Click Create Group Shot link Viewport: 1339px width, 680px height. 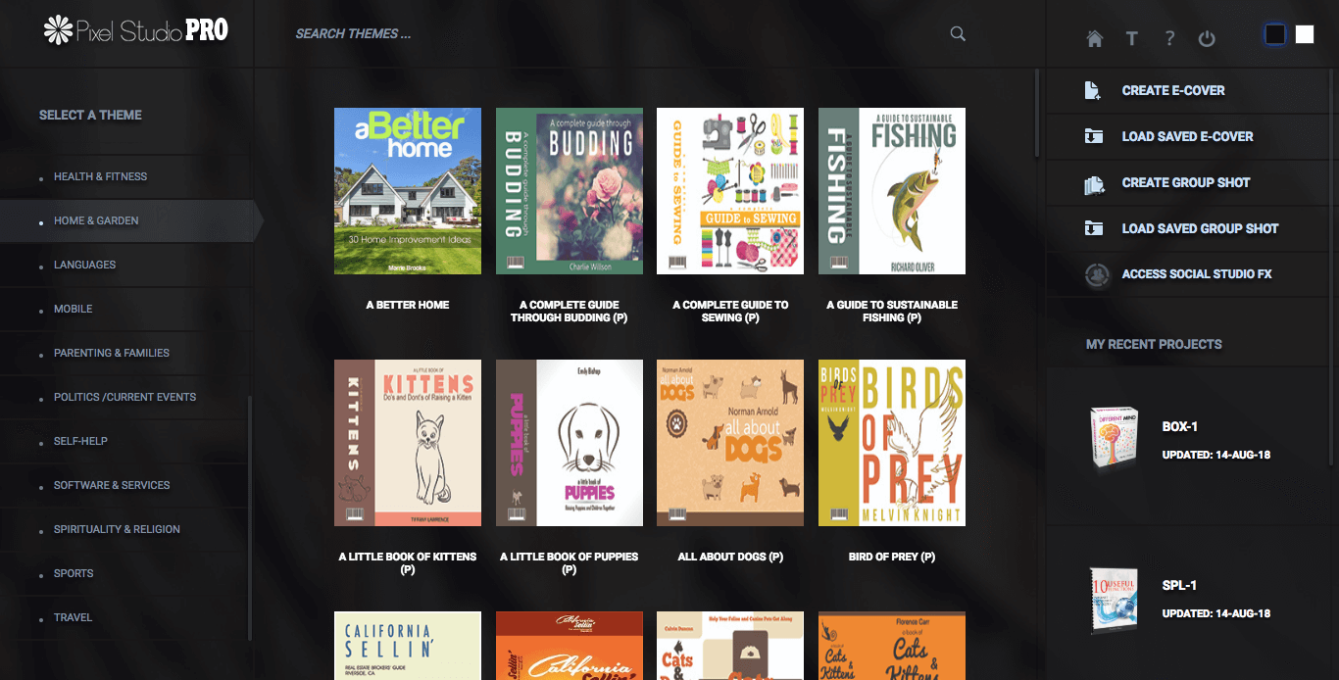1186,182
